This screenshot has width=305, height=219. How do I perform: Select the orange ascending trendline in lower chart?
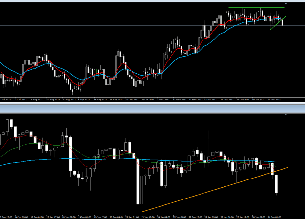tap(215, 189)
